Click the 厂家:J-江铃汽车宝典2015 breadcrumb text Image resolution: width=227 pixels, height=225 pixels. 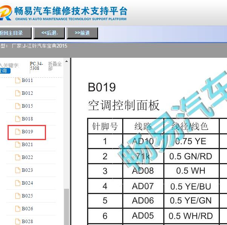(40, 46)
